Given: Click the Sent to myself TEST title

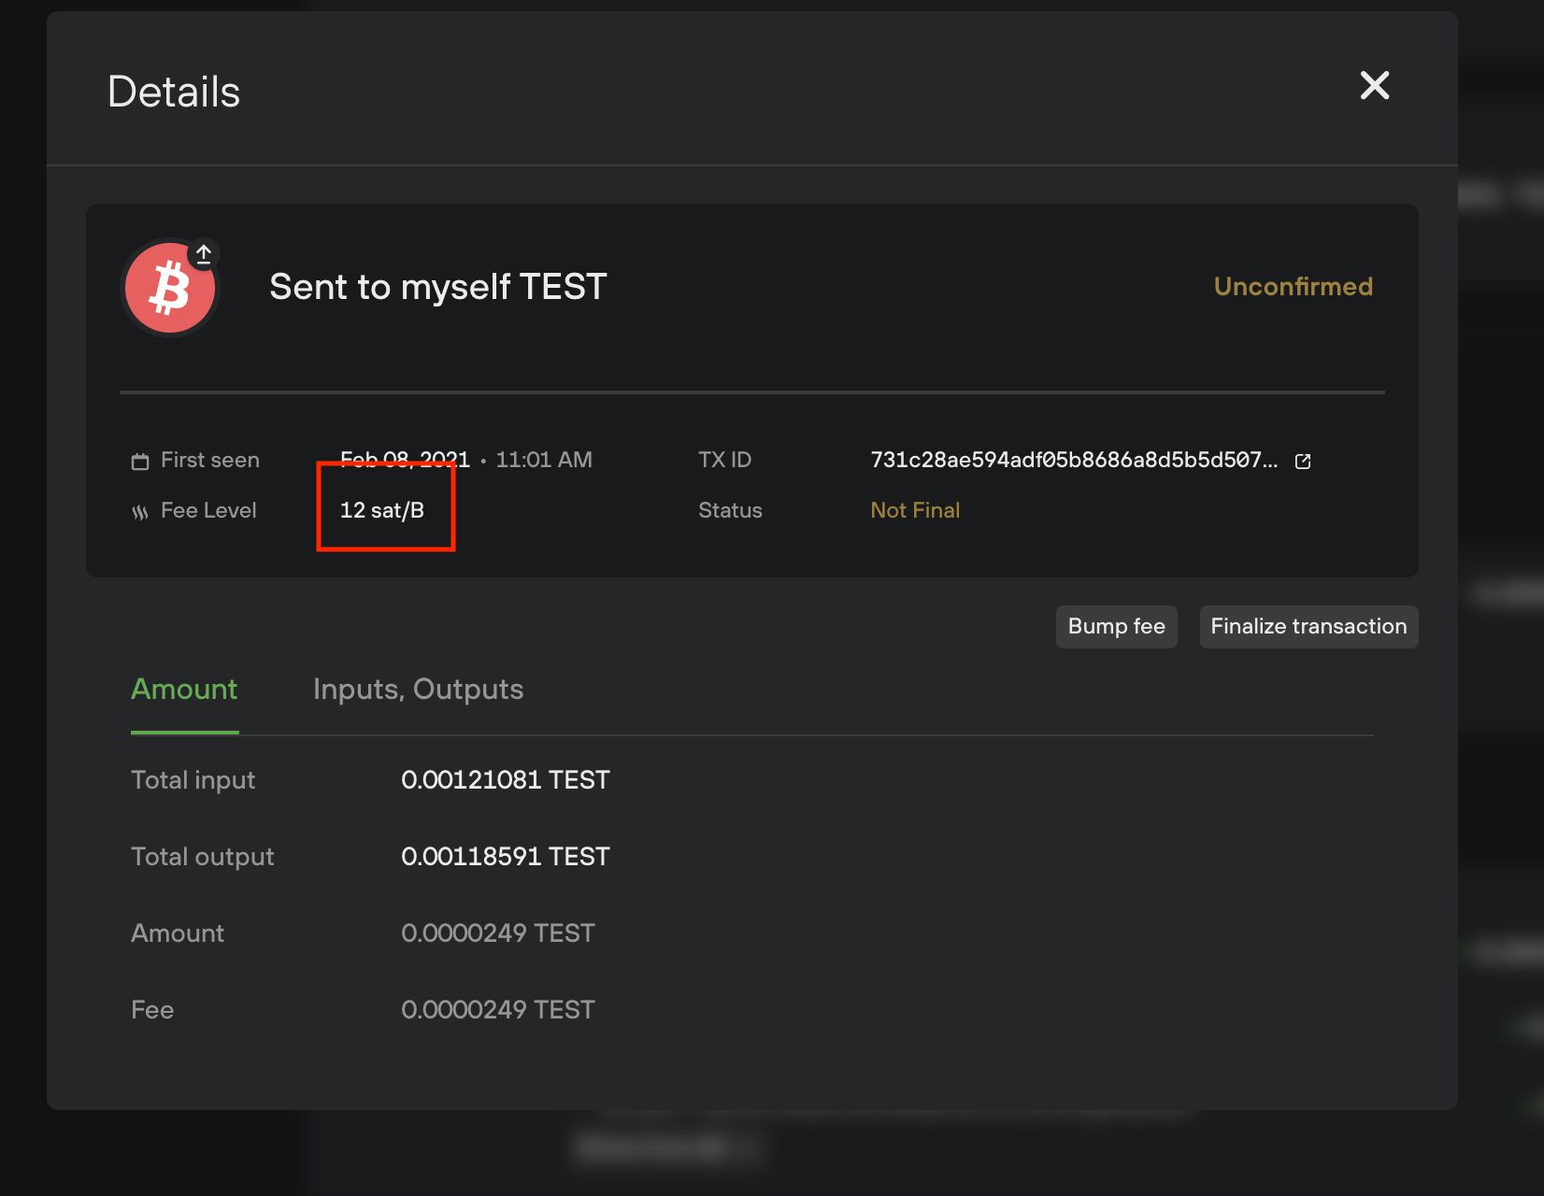Looking at the screenshot, I should click(437, 287).
